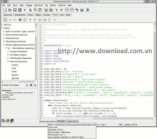Viewport: 157px width, 139px height.
Task: Click the Cut scissors icon
Action: pos(30,10)
